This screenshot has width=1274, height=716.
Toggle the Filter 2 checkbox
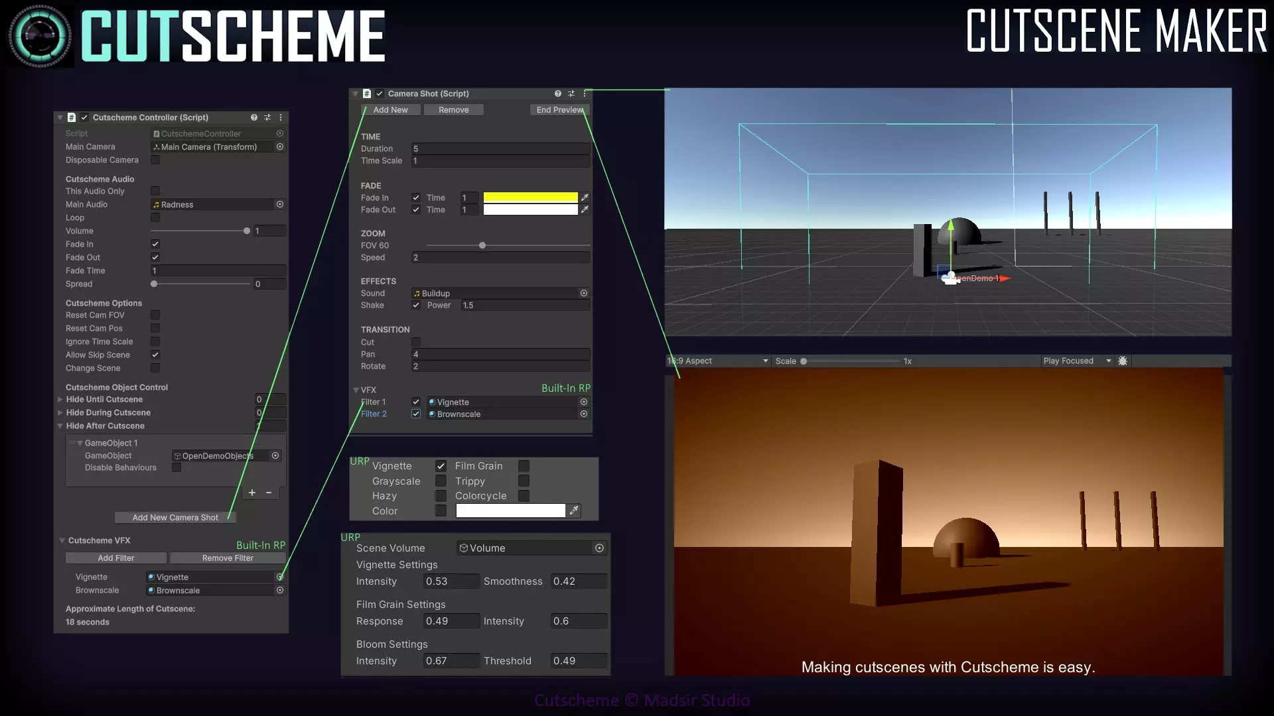pyautogui.click(x=416, y=414)
